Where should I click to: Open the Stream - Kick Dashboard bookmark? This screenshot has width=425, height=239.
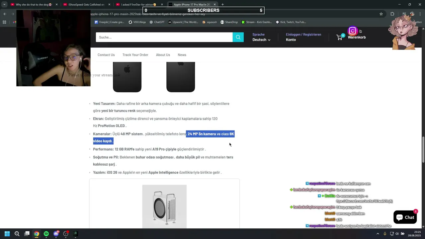click(257, 22)
